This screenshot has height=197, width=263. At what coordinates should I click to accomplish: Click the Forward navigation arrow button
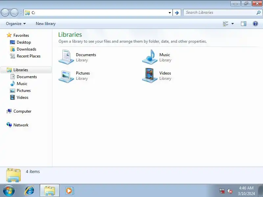[14, 12]
